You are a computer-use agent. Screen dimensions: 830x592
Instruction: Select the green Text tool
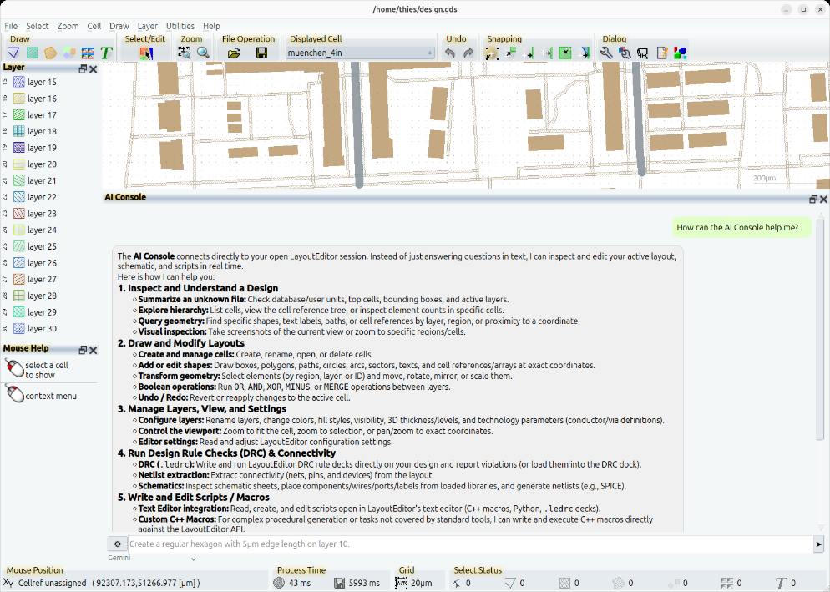[106, 53]
